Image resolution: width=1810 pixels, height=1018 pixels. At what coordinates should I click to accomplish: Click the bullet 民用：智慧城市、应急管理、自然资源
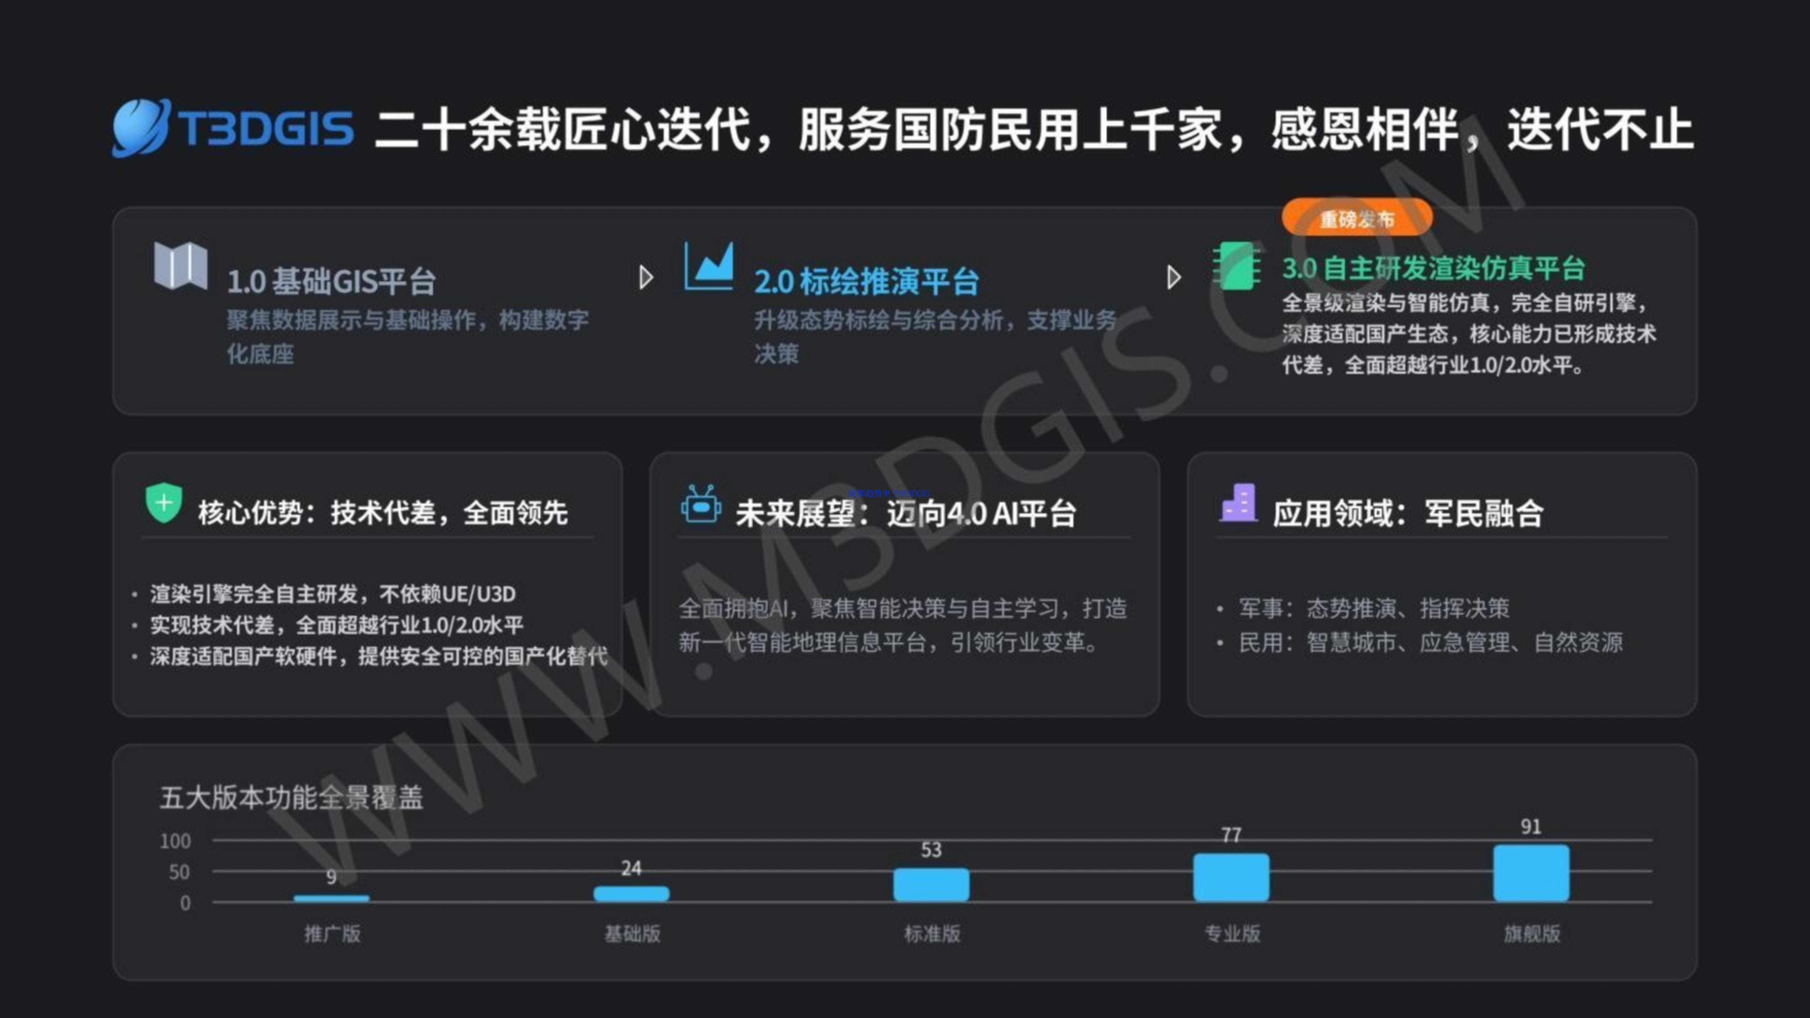[1431, 642]
